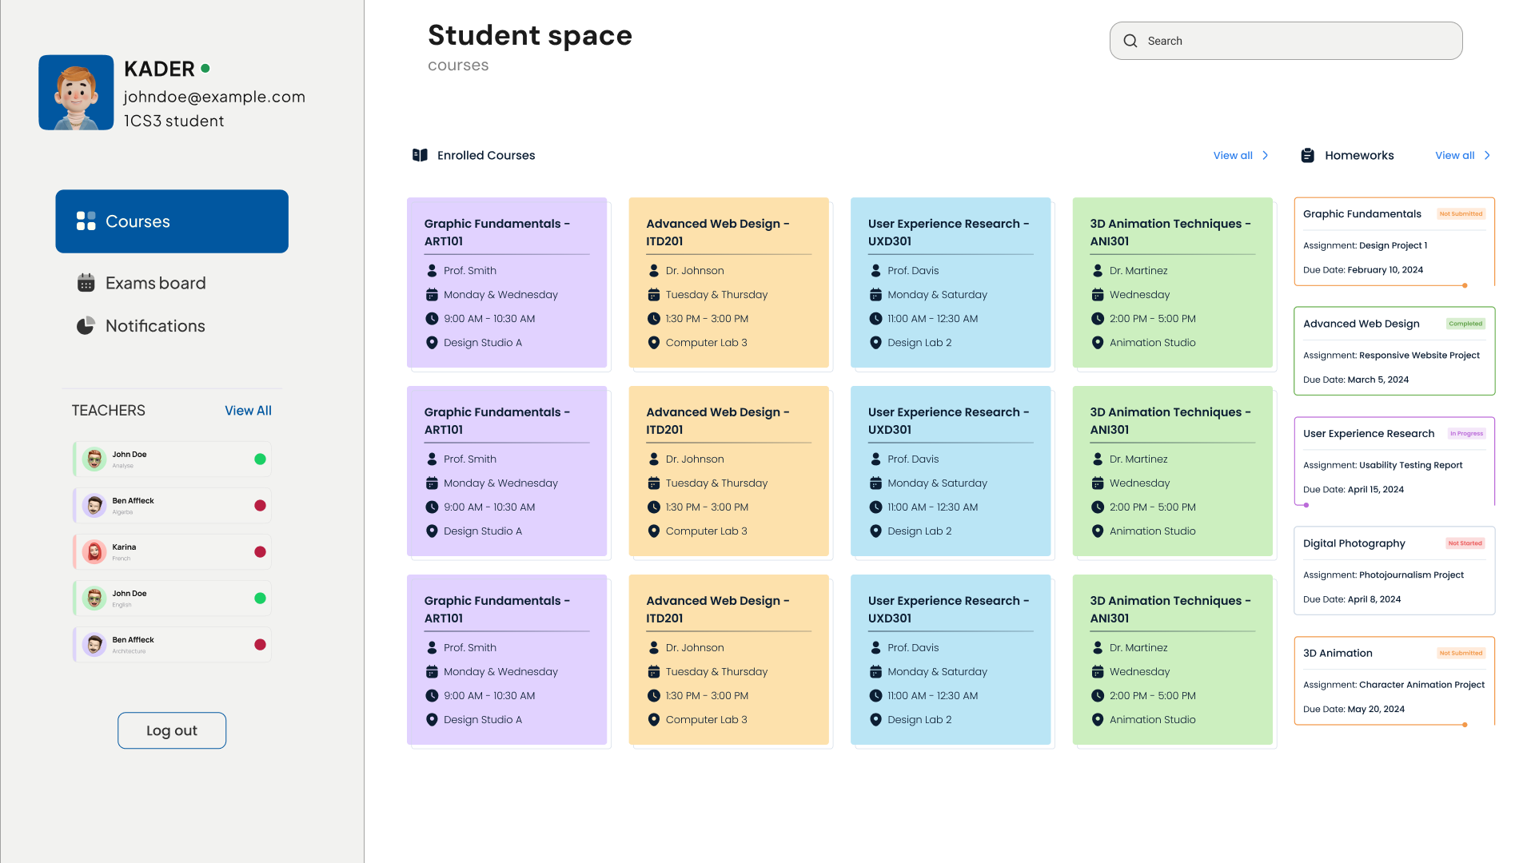This screenshot has height=863, width=1535.
Task: Select the Exams board menu item
Action: pos(155,283)
